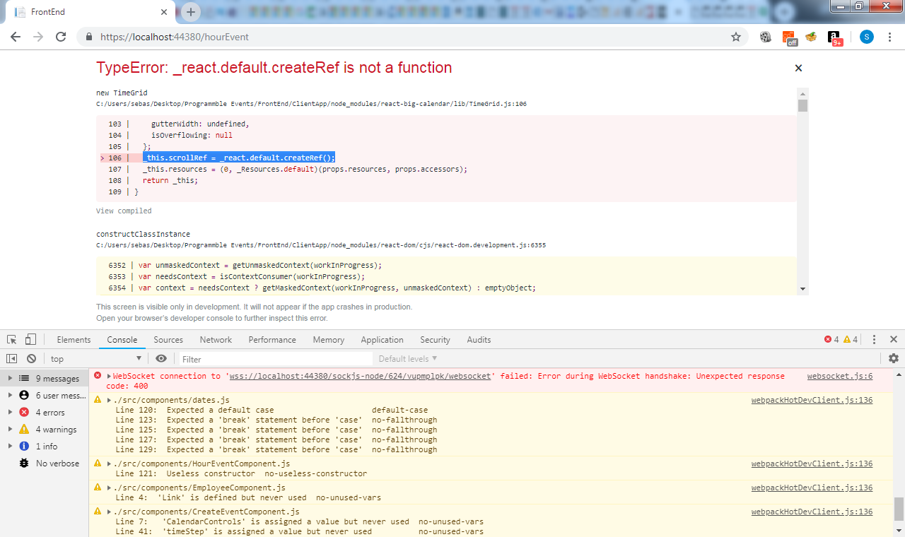
Task: Toggle the device toolbar
Action: (x=29, y=339)
